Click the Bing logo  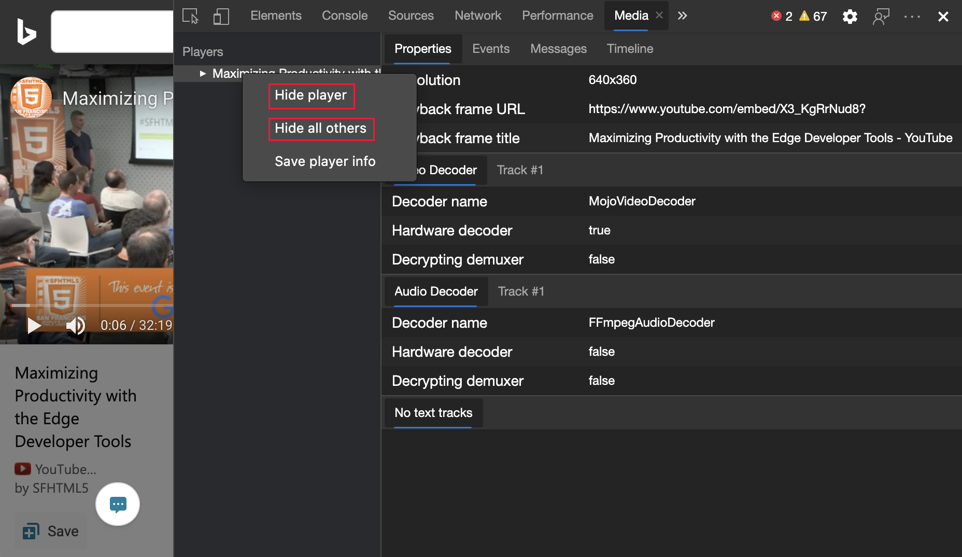[x=26, y=32]
